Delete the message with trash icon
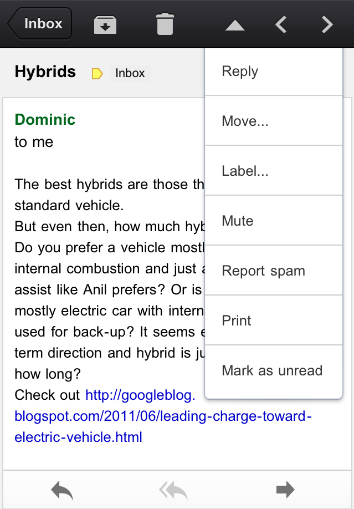The image size is (354, 509). (x=165, y=24)
